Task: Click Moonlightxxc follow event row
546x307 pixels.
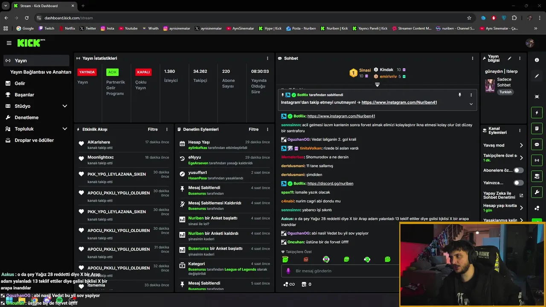Action: point(124,160)
